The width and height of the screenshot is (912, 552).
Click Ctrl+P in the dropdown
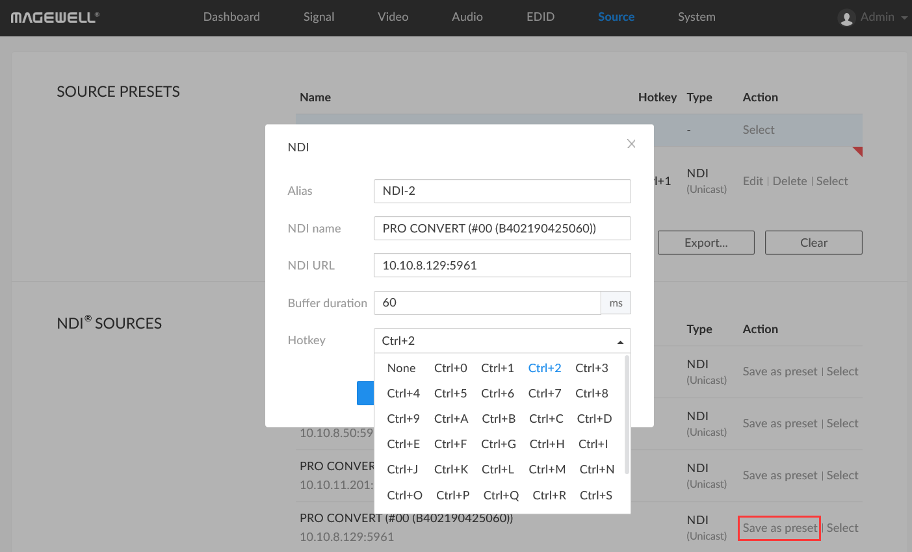pos(452,496)
